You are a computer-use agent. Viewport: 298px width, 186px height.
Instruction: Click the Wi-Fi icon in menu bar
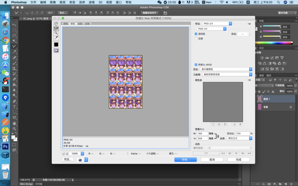click(221, 2)
